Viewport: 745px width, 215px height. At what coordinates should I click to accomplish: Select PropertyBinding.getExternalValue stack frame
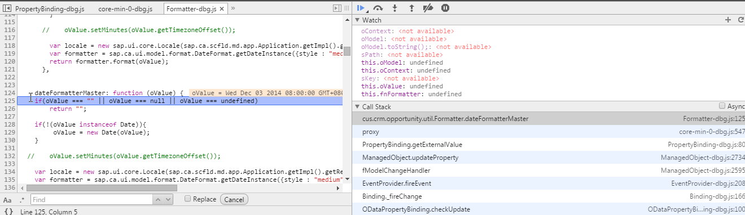(549, 145)
